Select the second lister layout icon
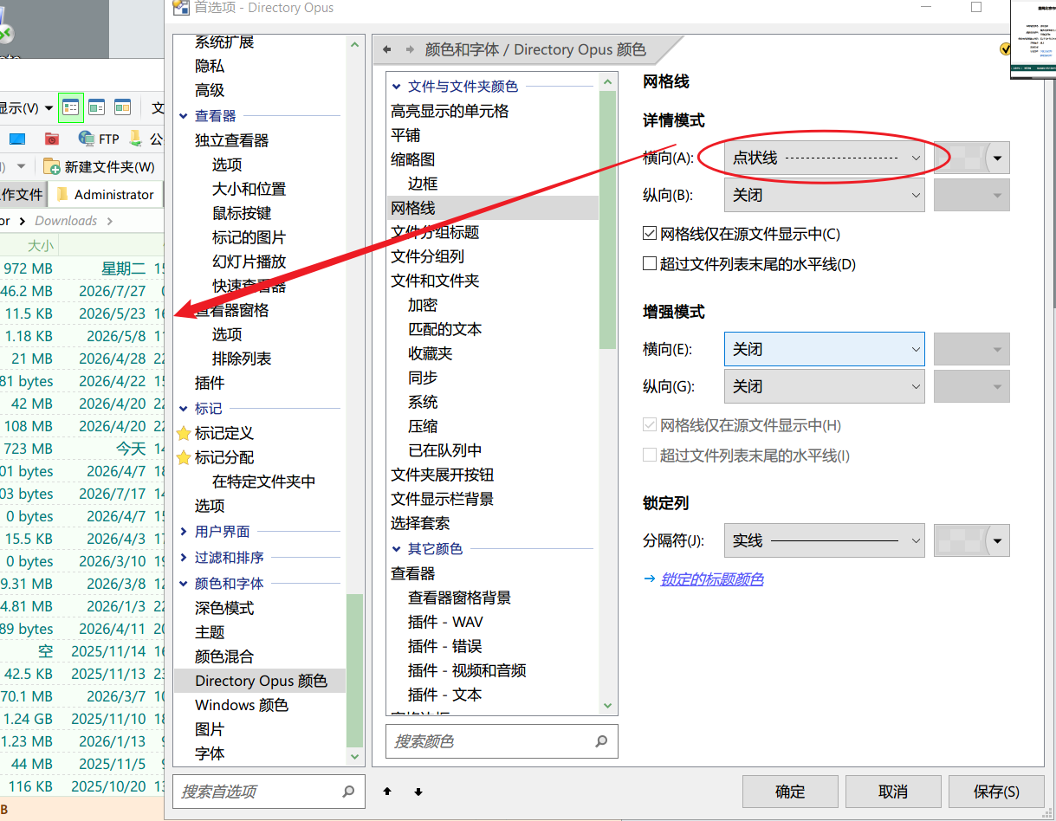 [x=96, y=107]
